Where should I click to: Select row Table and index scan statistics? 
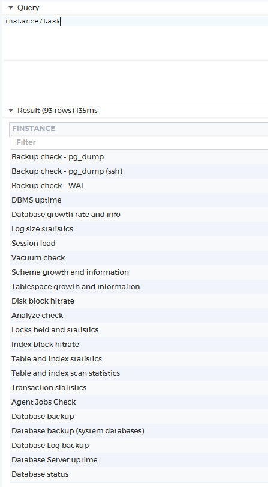click(139, 373)
